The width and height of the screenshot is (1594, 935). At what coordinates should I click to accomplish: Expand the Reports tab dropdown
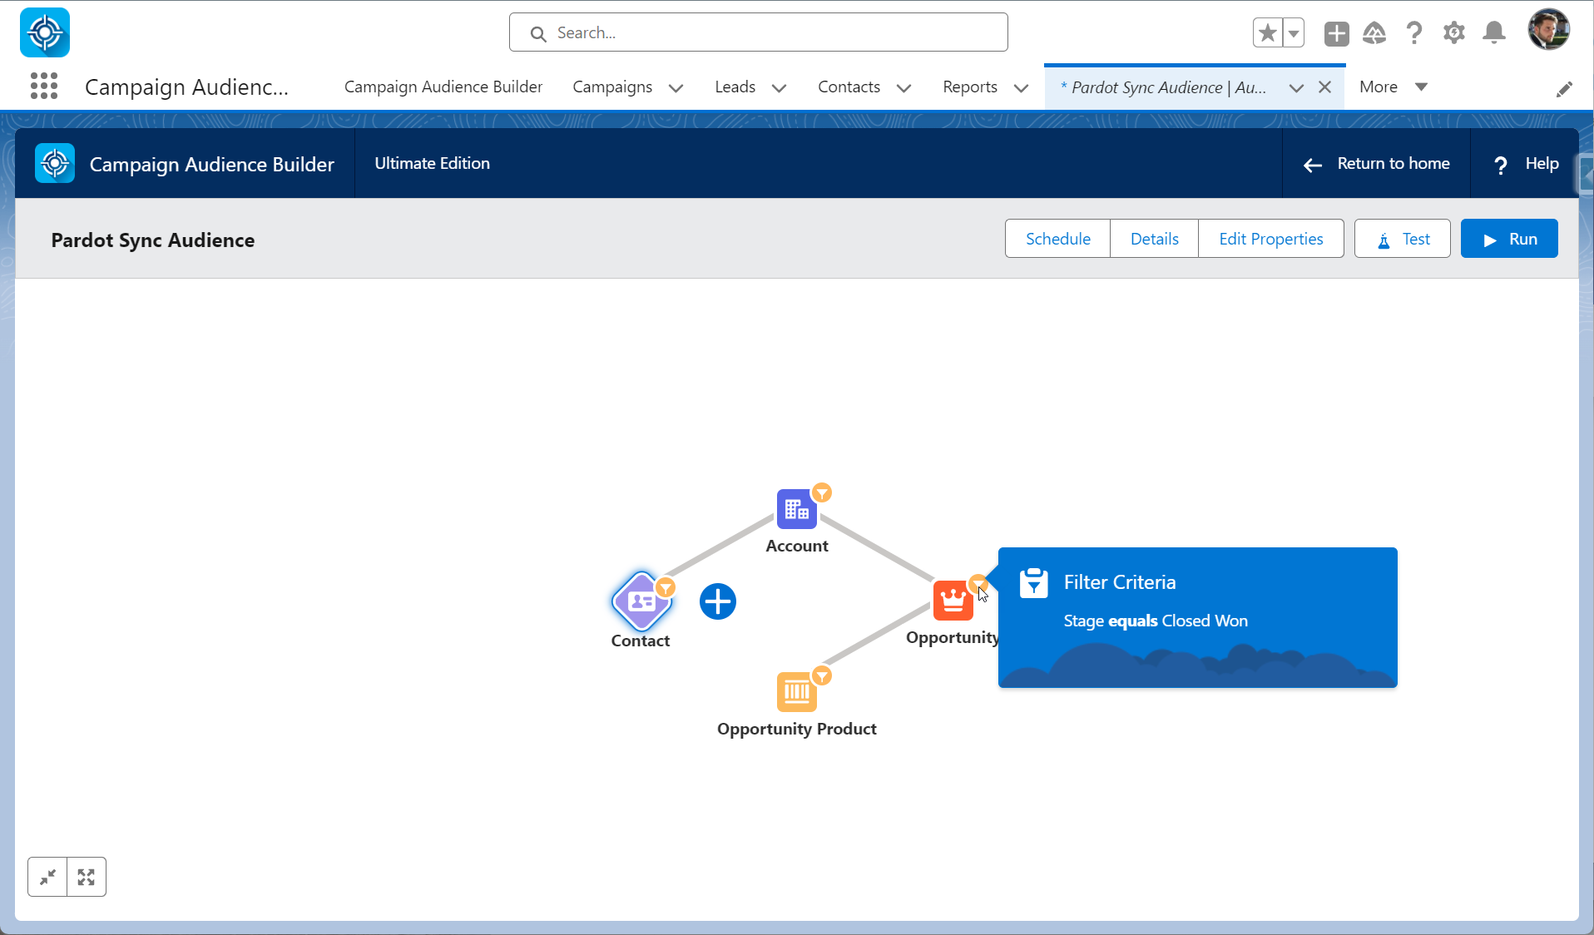coord(1022,88)
